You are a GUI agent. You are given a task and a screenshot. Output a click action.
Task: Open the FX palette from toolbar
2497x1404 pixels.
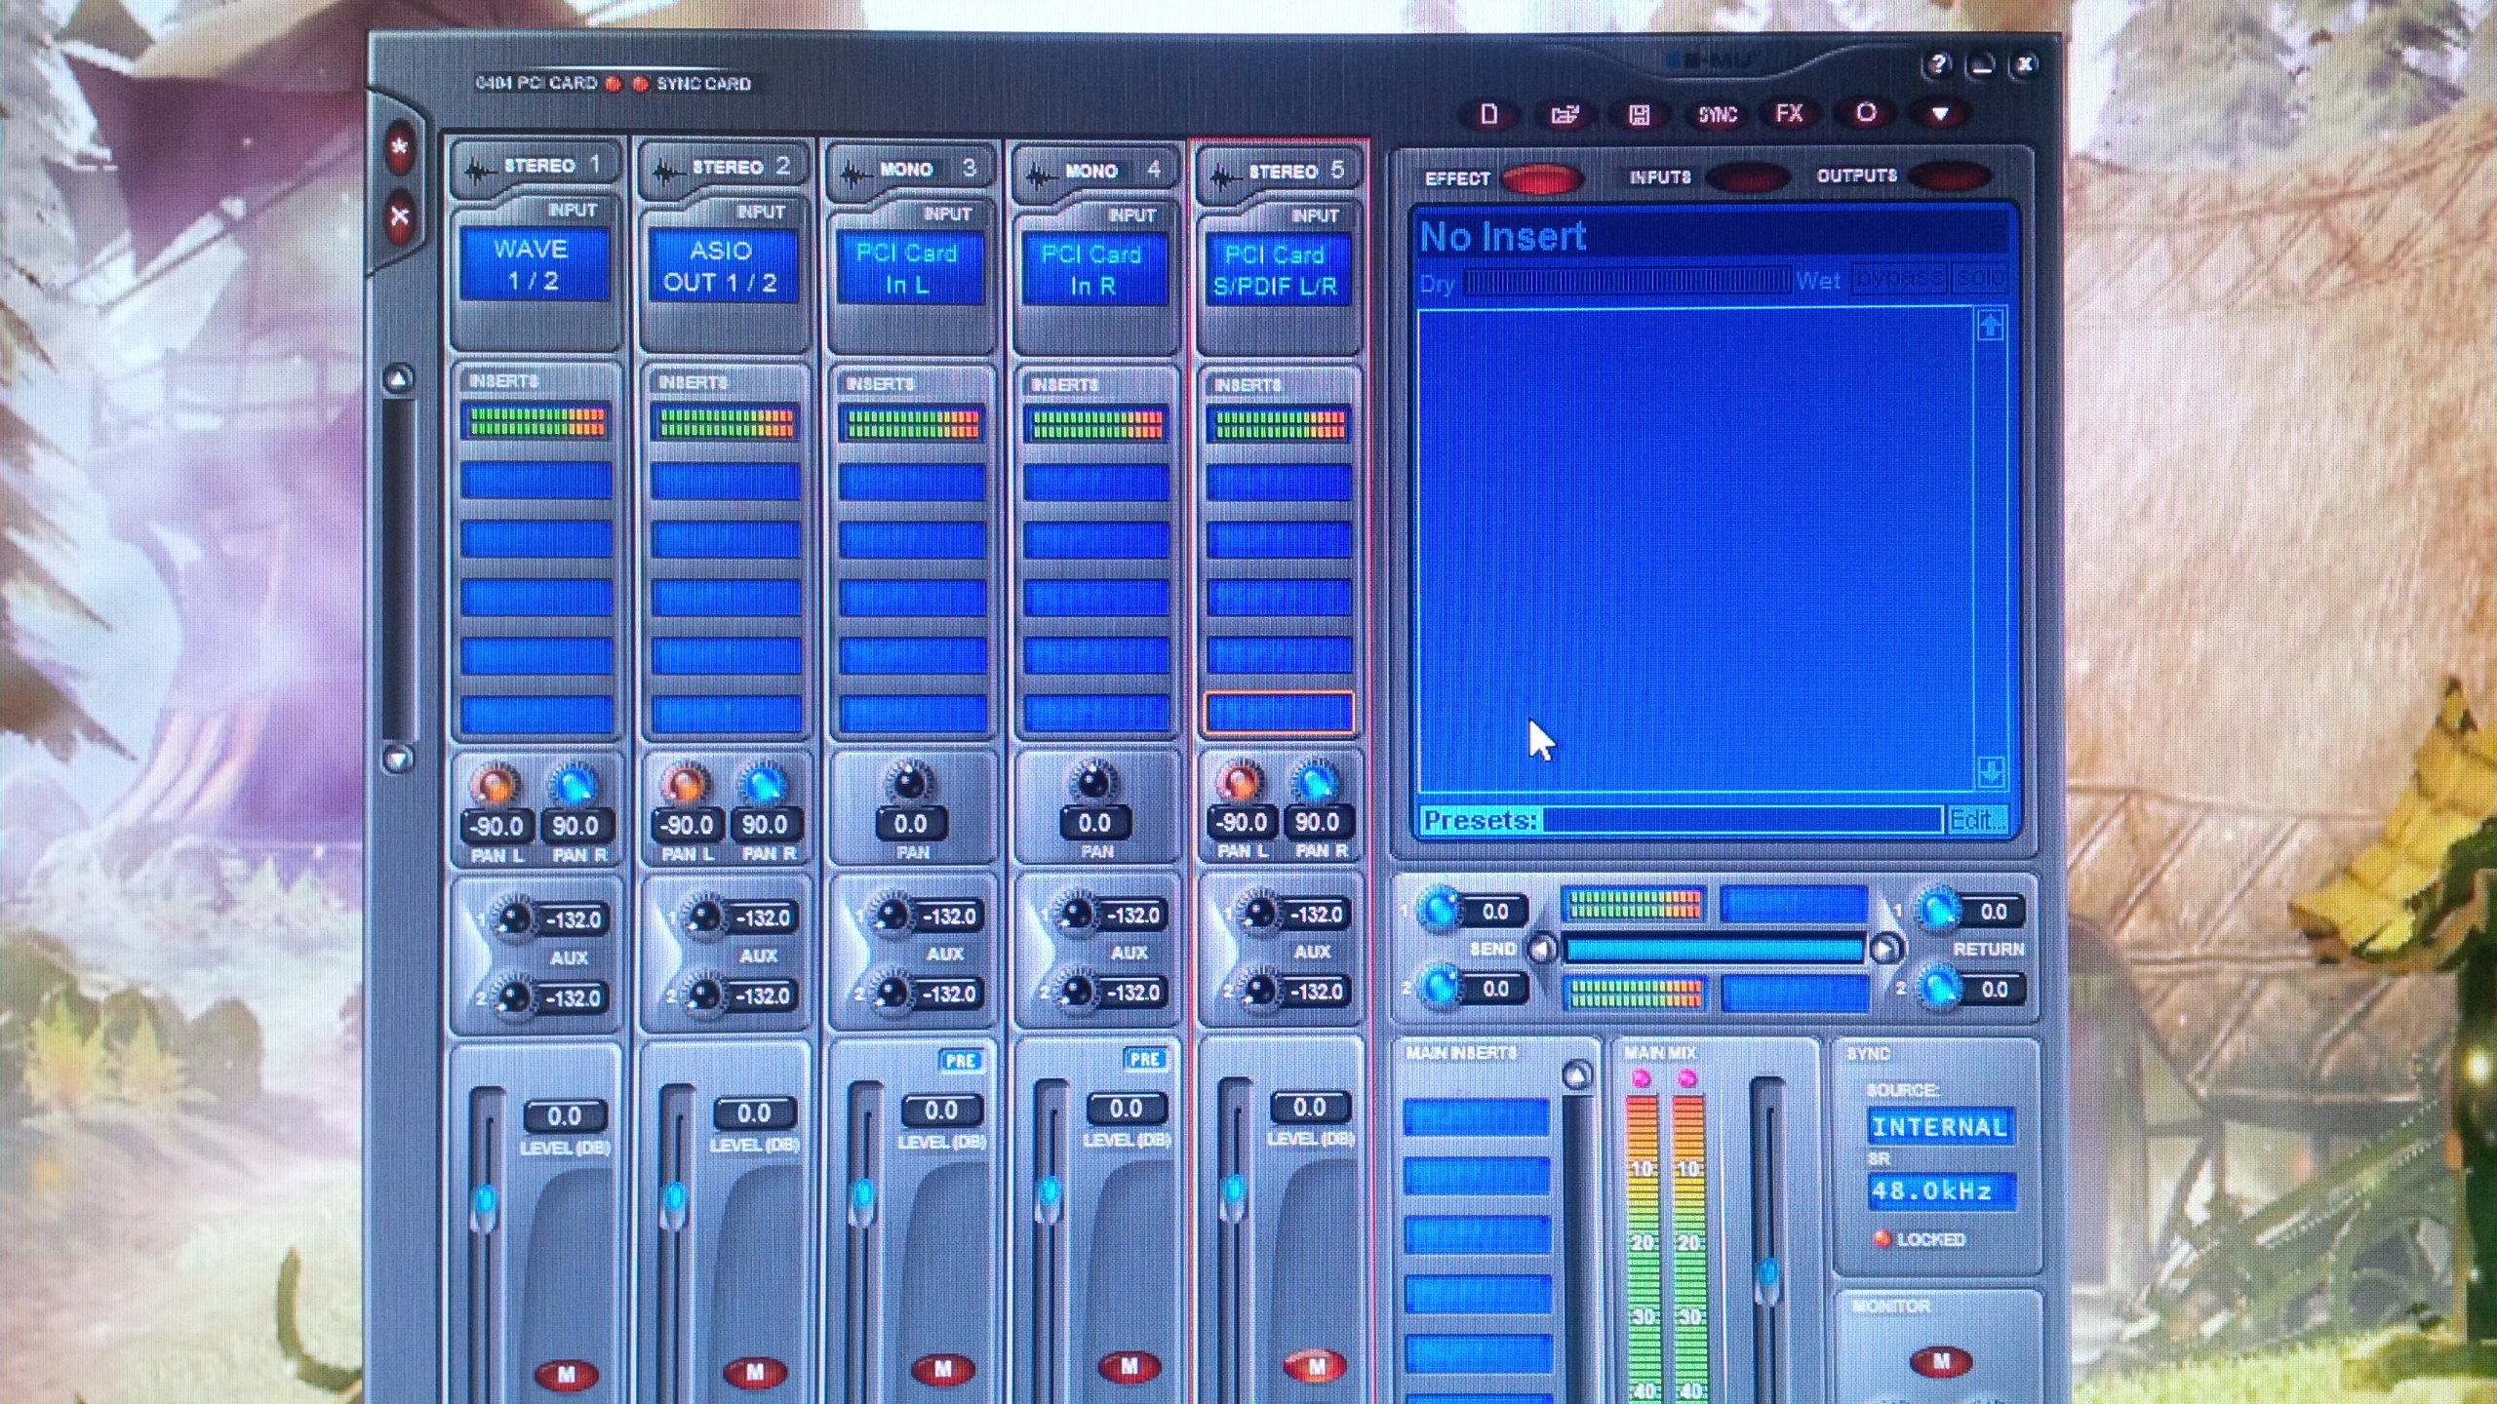pos(1789,114)
